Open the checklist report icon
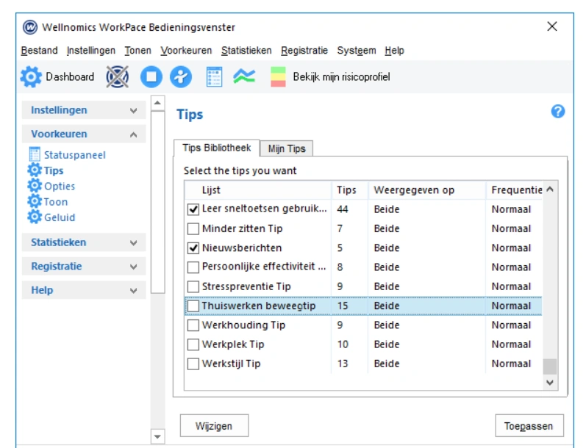This screenshot has height=448, width=586. (214, 77)
